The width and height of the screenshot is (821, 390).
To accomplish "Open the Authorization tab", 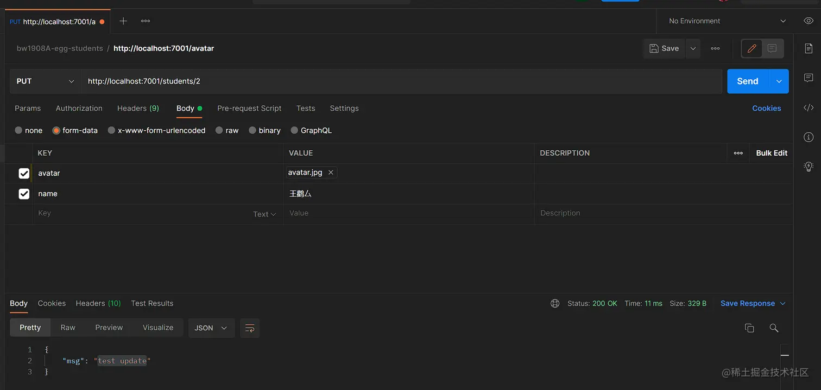I will (79, 108).
